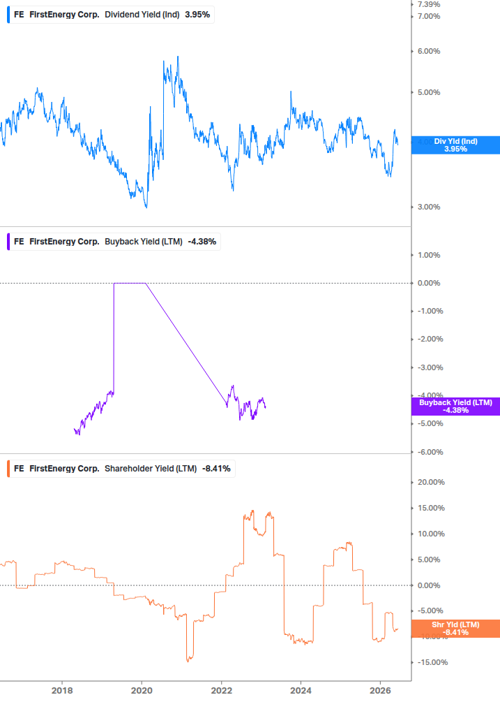Screen dimensions: 500x702
Task: Click the -6.00% axis label in buyback panel
Action: [x=430, y=452]
